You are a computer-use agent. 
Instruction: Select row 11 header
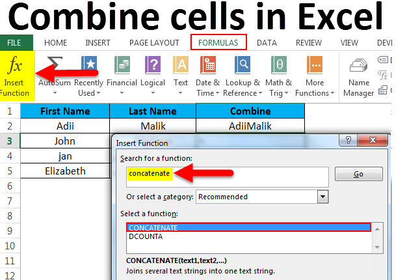point(10,260)
